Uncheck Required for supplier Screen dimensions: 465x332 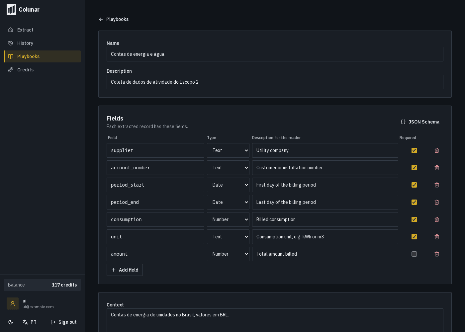(414, 150)
